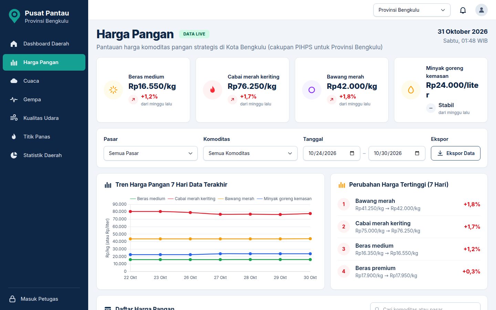Navigate to Kualitas Udara
Image resolution: width=496 pixels, height=310 pixels.
pyautogui.click(x=44, y=118)
